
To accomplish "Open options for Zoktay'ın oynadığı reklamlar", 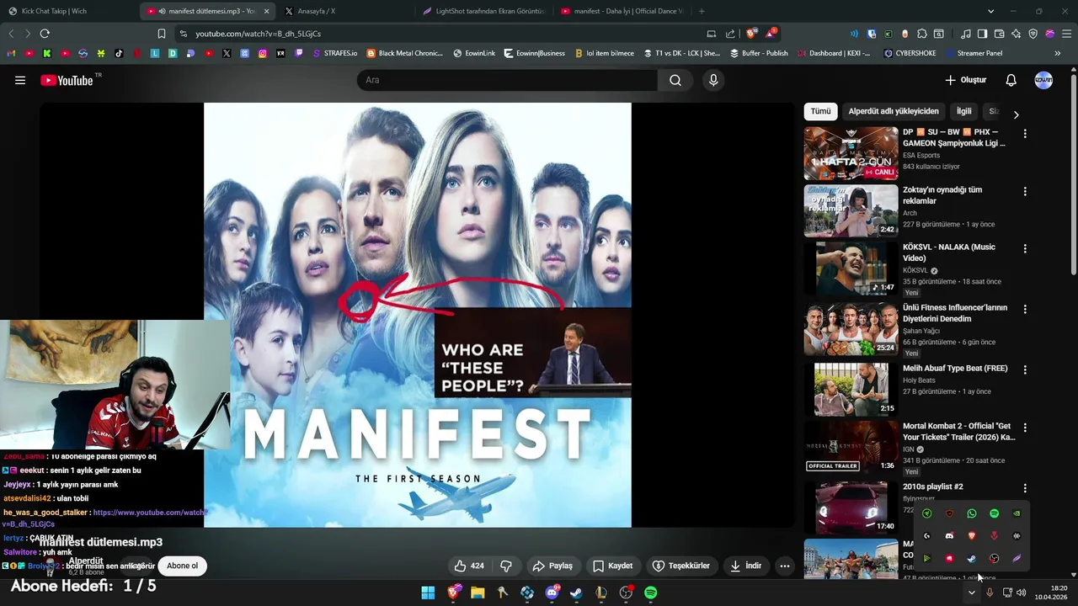I will pyautogui.click(x=1025, y=191).
